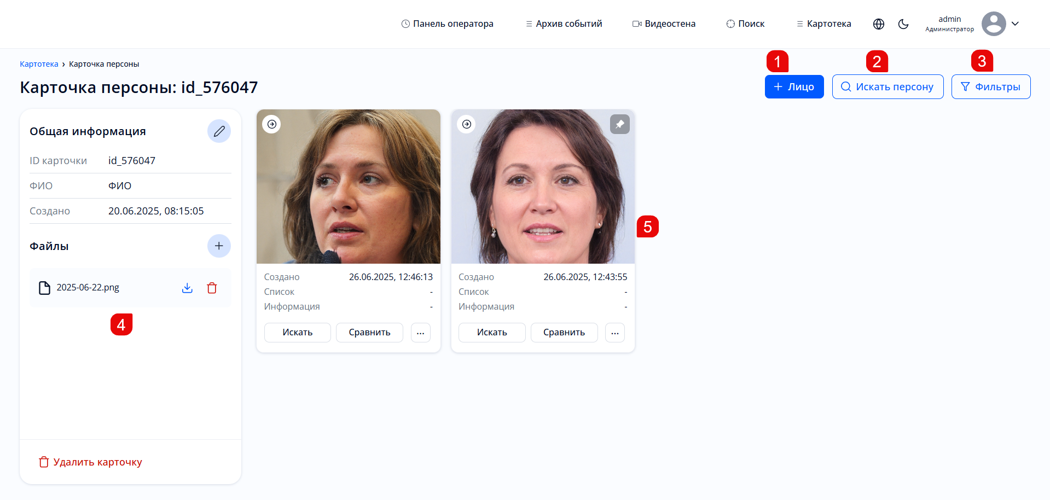The height and width of the screenshot is (500, 1050).
Task: Open the language globe icon
Action: coord(879,24)
